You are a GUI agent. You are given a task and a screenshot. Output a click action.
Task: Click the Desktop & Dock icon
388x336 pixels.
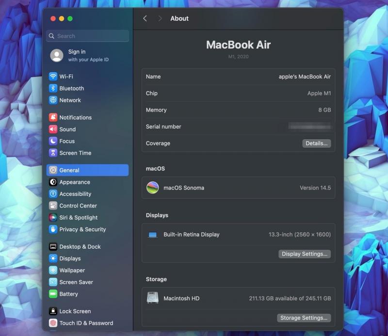coord(53,247)
